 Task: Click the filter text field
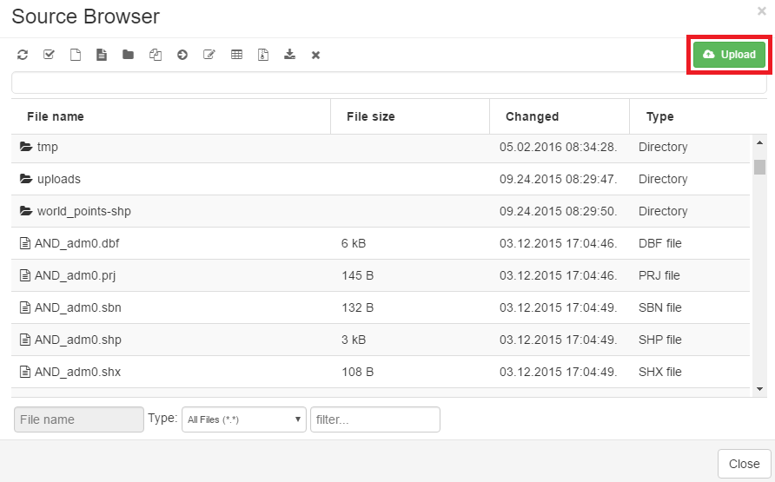pyautogui.click(x=375, y=419)
